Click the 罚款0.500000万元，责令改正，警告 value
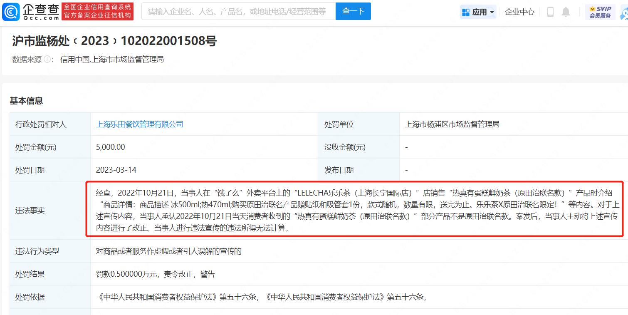 pos(156,274)
